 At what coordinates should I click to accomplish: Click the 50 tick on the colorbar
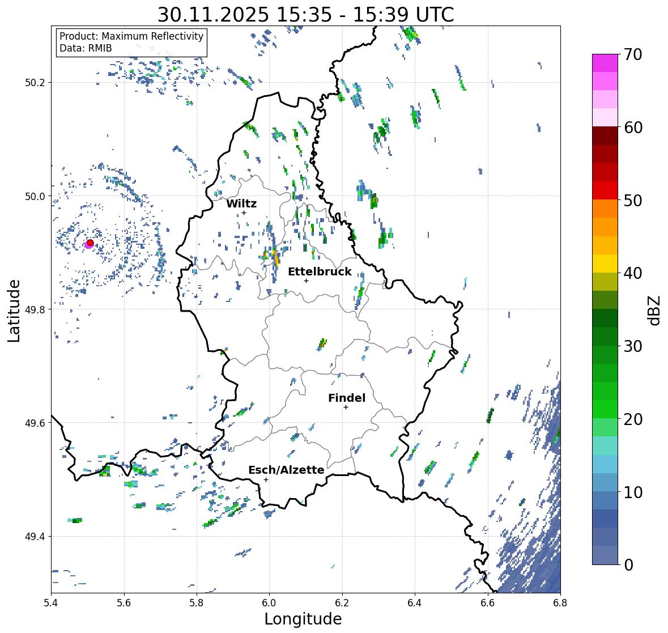(x=633, y=200)
